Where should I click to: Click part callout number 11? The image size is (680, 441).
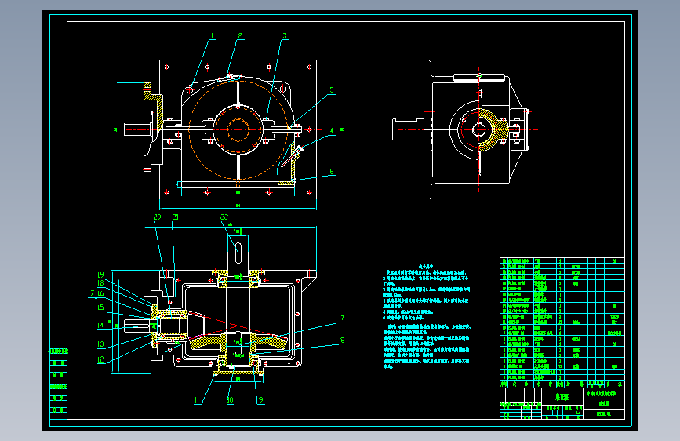tap(197, 400)
